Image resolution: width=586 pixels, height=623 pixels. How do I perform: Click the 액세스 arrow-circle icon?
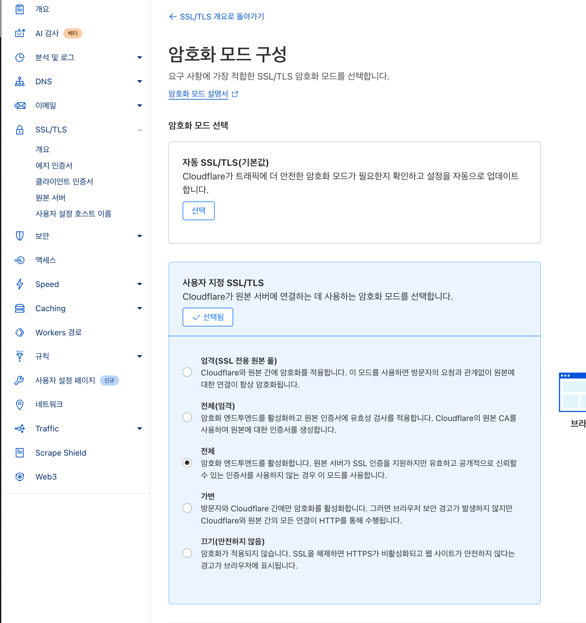pos(20,260)
